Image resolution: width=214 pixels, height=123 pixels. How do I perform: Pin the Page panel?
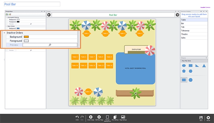(x=176, y=11)
